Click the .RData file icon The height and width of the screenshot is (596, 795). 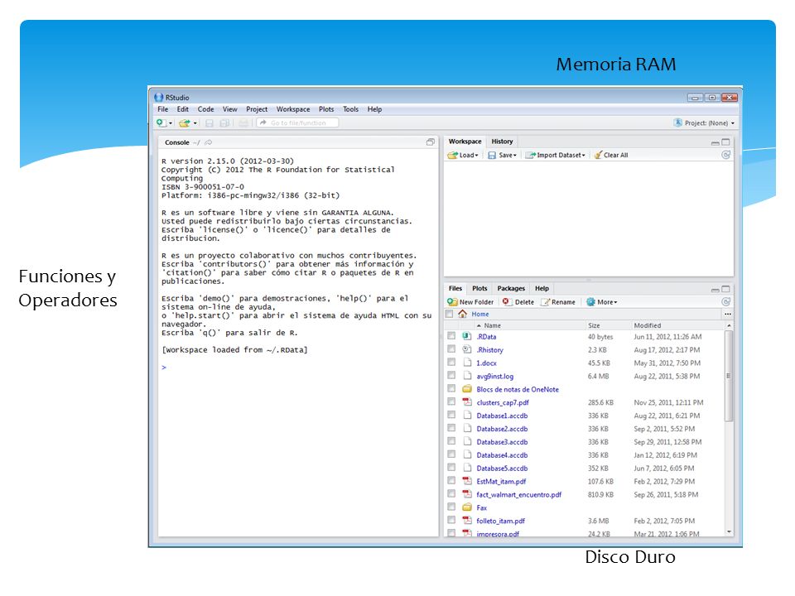pos(467,336)
